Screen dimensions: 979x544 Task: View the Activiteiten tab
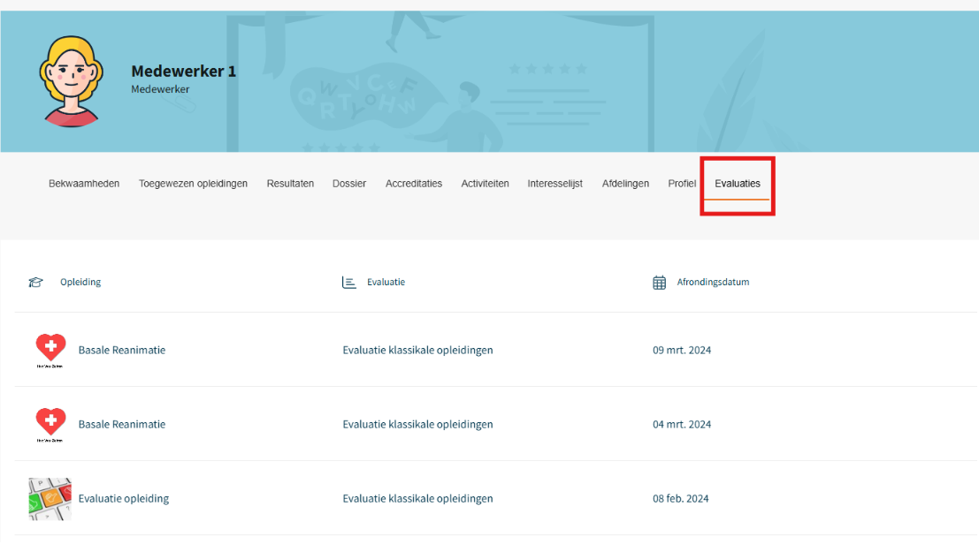pyautogui.click(x=485, y=184)
